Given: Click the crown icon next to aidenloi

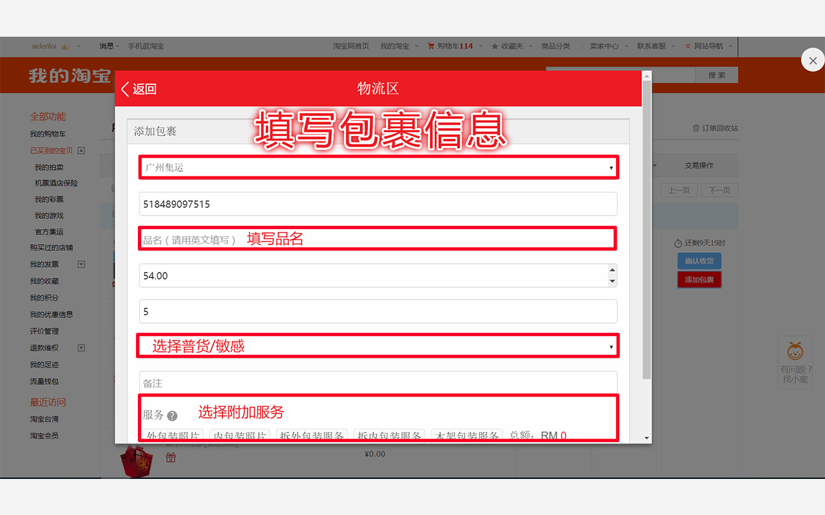Looking at the screenshot, I should coord(65,46).
